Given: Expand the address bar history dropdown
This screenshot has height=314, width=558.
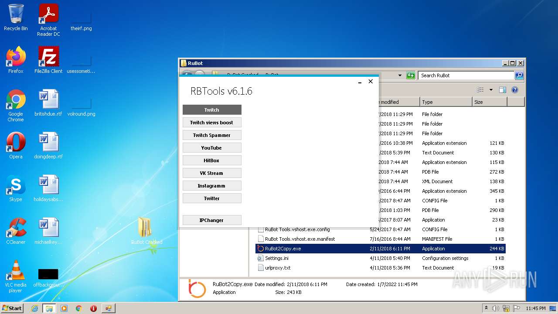Looking at the screenshot, I should (x=400, y=75).
